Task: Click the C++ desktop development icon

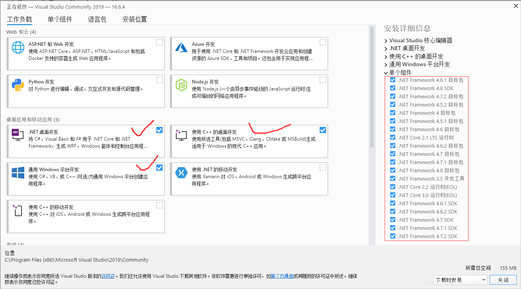Action: (181, 135)
